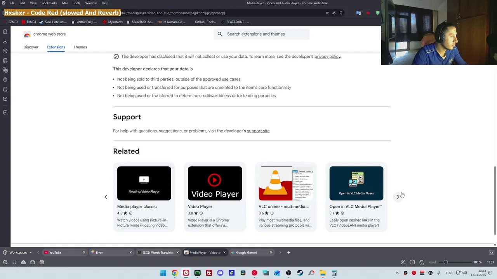Click the Google Translate extension icon
The width and height of the screenshot is (497, 279).
click(358, 13)
